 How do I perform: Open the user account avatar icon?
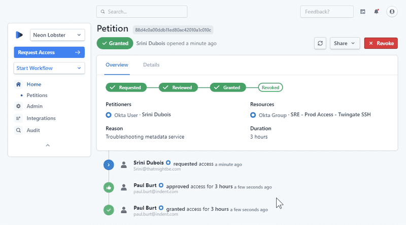[x=391, y=11]
